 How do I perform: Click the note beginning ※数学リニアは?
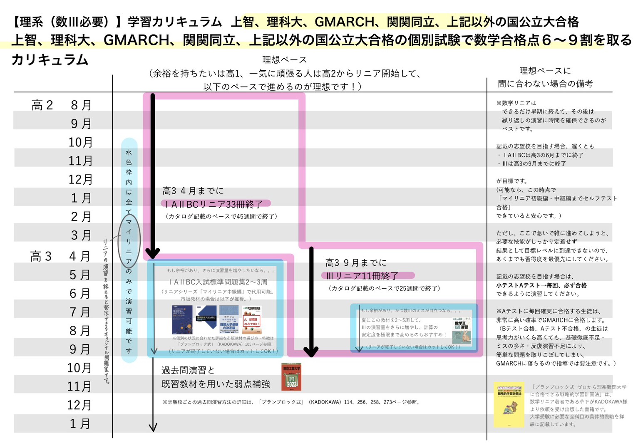click(516, 103)
